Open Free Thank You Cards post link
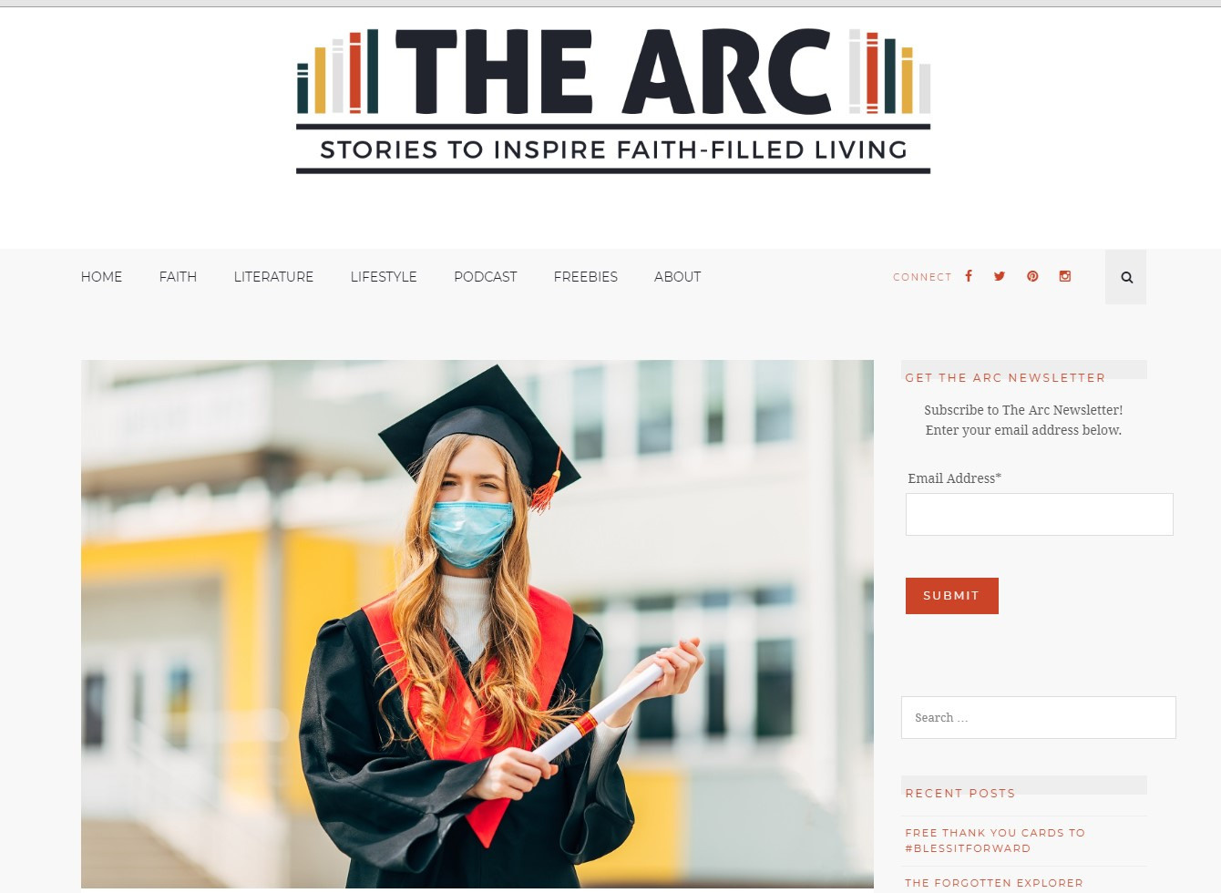This screenshot has width=1221, height=893. [x=995, y=840]
